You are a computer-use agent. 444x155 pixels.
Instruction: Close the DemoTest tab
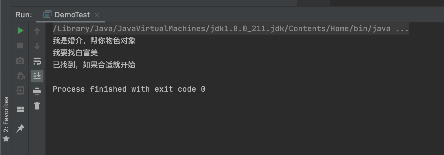(x=97, y=15)
